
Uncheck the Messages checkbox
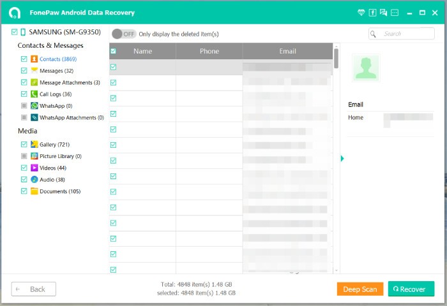tap(24, 71)
